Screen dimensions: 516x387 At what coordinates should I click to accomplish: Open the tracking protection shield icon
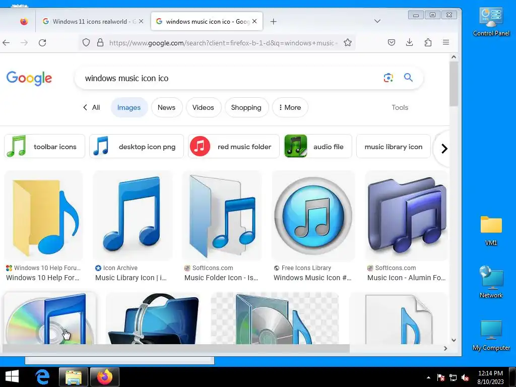[x=86, y=42]
